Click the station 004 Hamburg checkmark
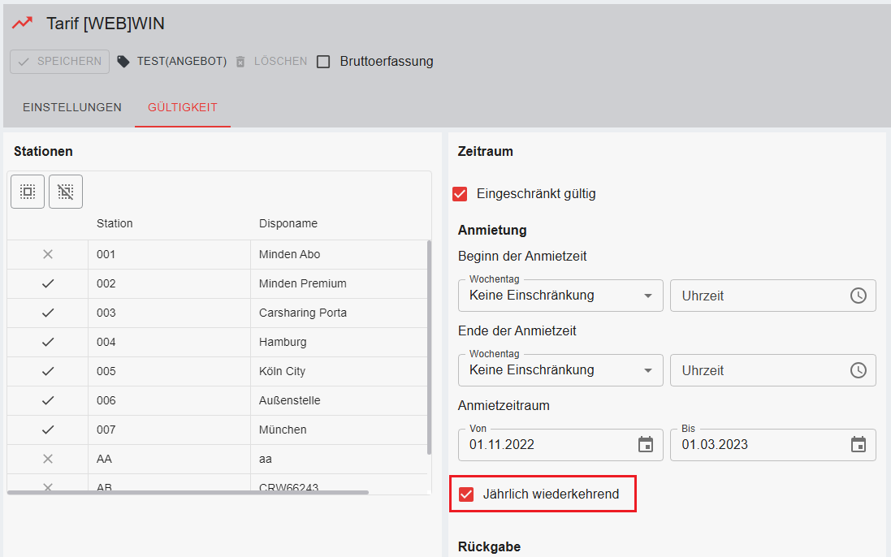891x557 pixels. (48, 343)
